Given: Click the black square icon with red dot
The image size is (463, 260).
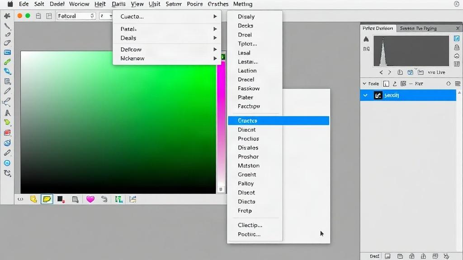Looking at the screenshot, I should tap(61, 200).
